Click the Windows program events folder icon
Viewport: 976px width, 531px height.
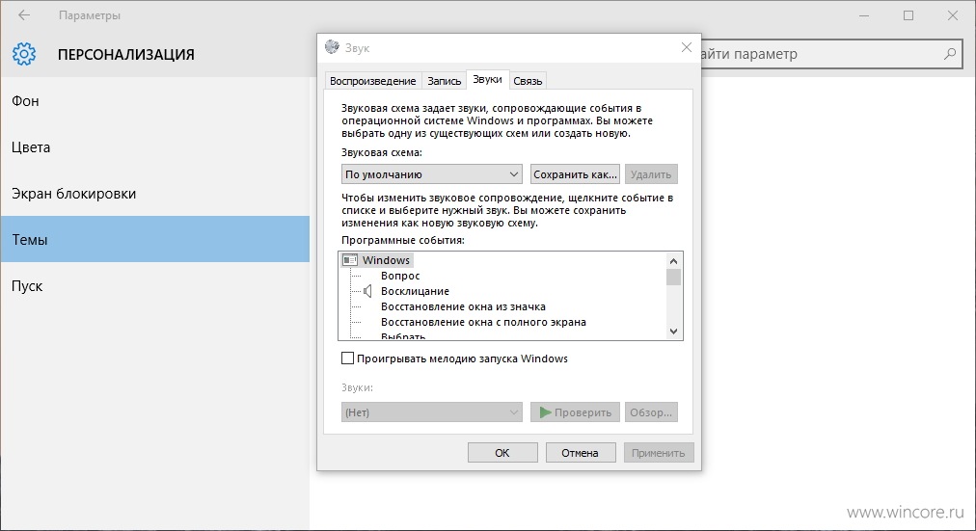click(x=350, y=260)
